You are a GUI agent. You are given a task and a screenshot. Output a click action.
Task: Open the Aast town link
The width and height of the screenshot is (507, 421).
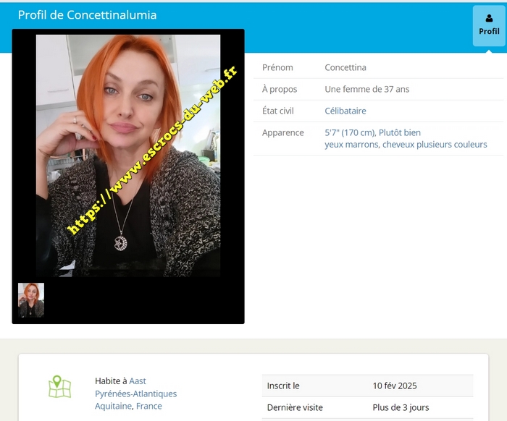(138, 381)
